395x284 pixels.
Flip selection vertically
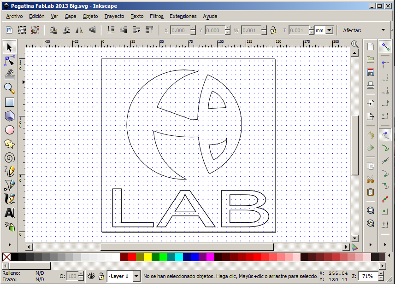pyautogui.click(x=93, y=30)
